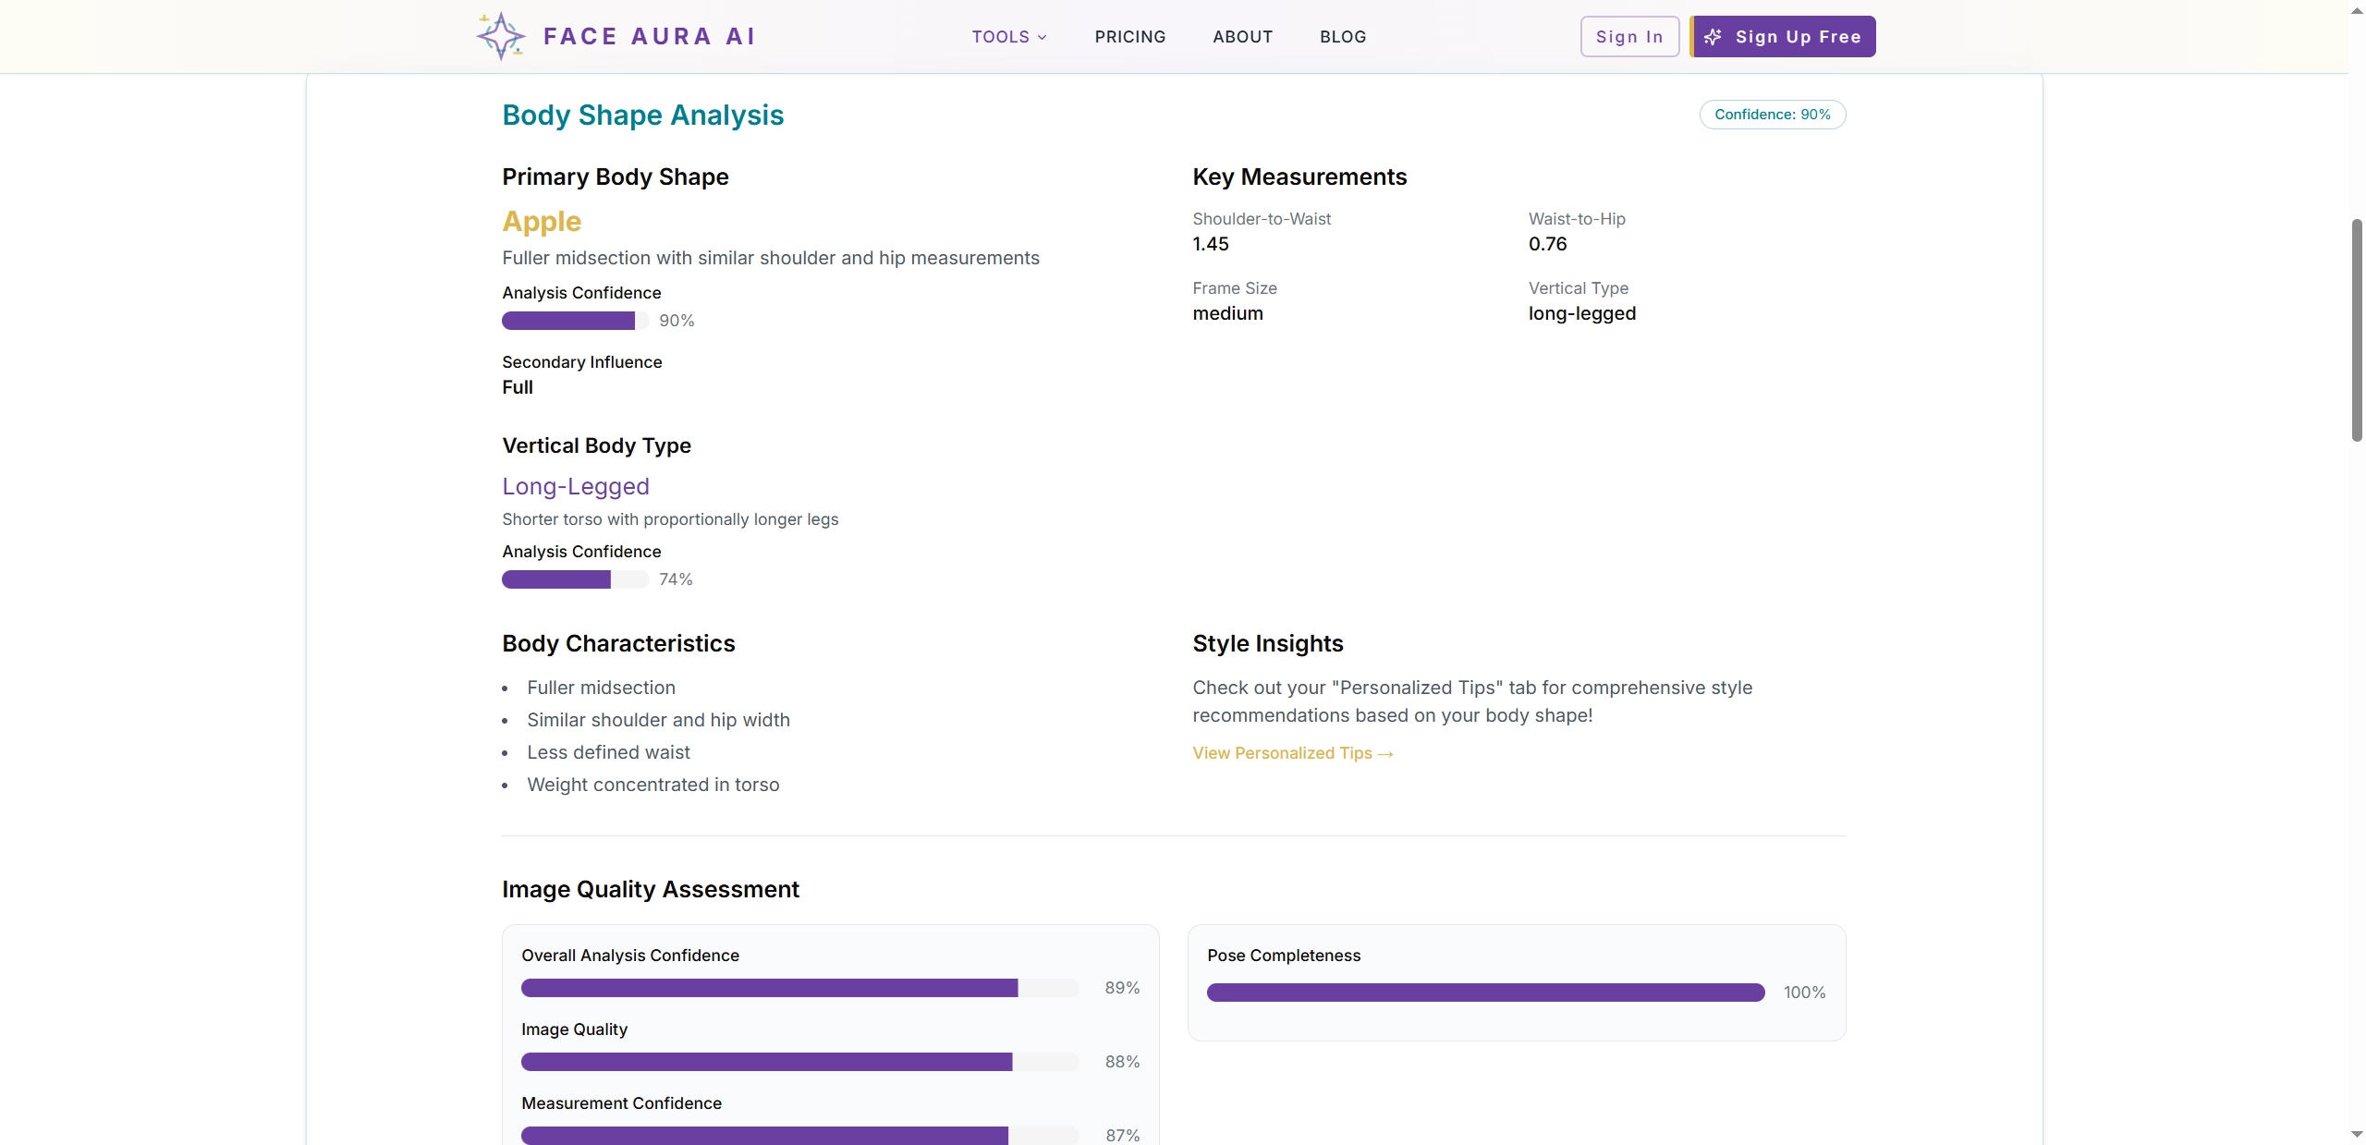Click the FACE AURA AI brand text
Screen dimensions: 2366x1145
649,37
